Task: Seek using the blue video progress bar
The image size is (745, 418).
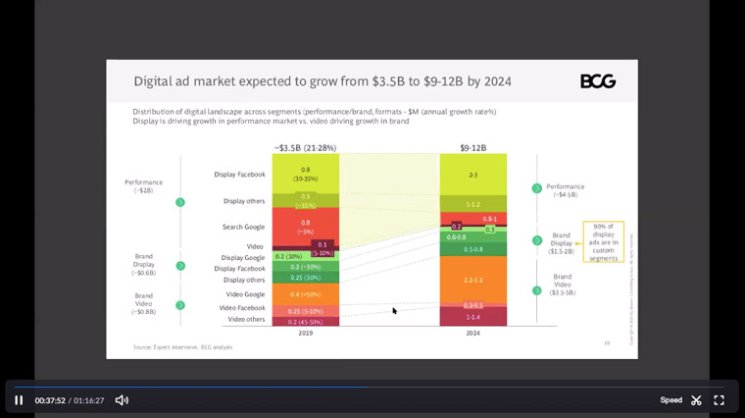Action: pyautogui.click(x=369, y=387)
